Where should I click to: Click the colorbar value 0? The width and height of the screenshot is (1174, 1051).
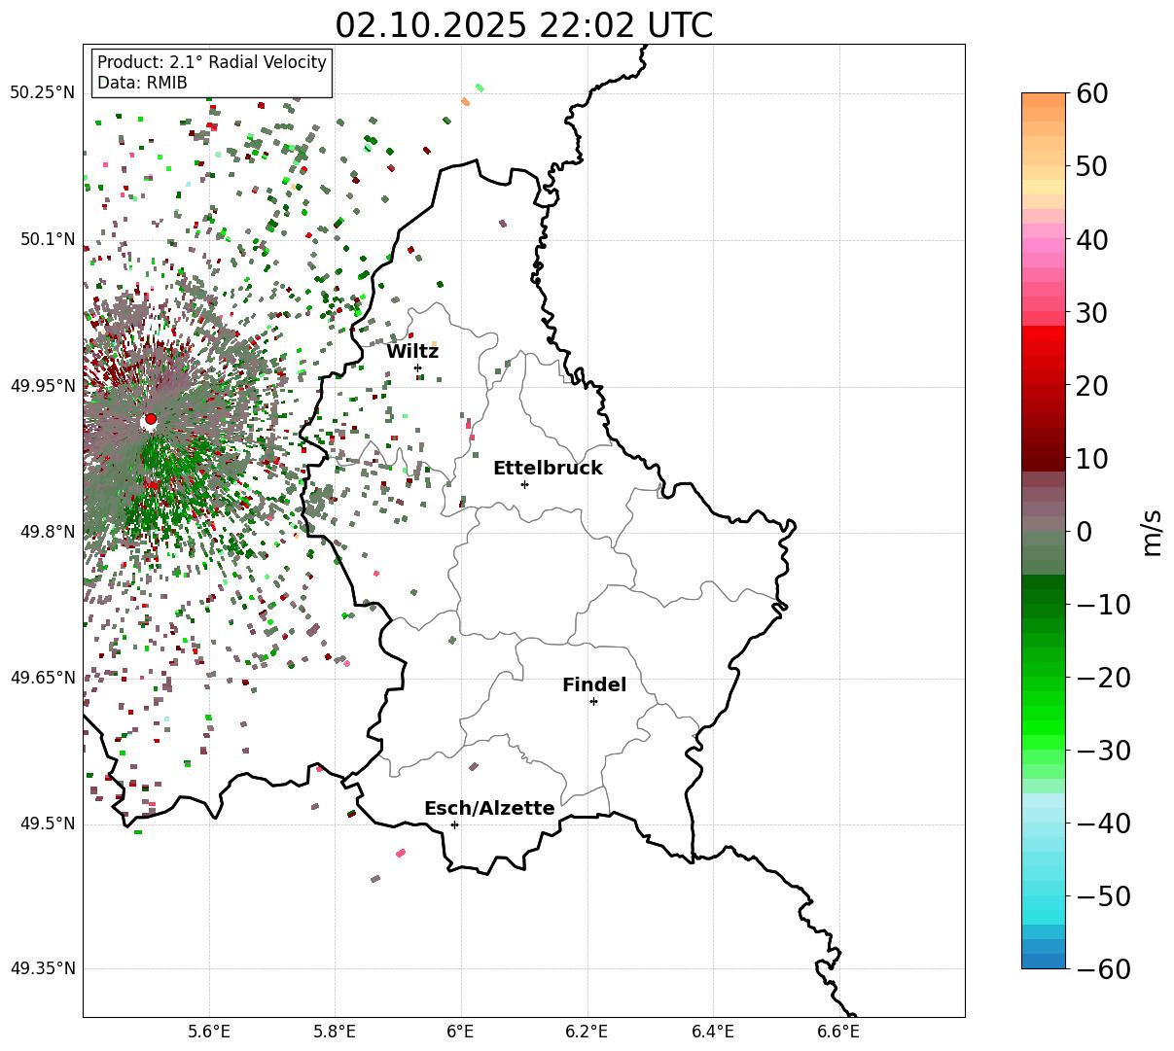[1084, 531]
